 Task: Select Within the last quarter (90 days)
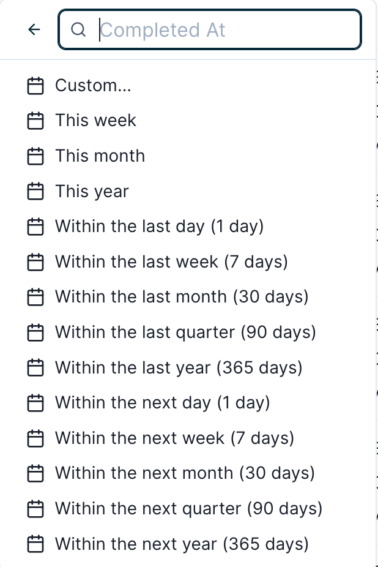[x=185, y=332]
